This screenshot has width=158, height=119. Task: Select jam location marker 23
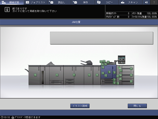(x=57, y=75)
